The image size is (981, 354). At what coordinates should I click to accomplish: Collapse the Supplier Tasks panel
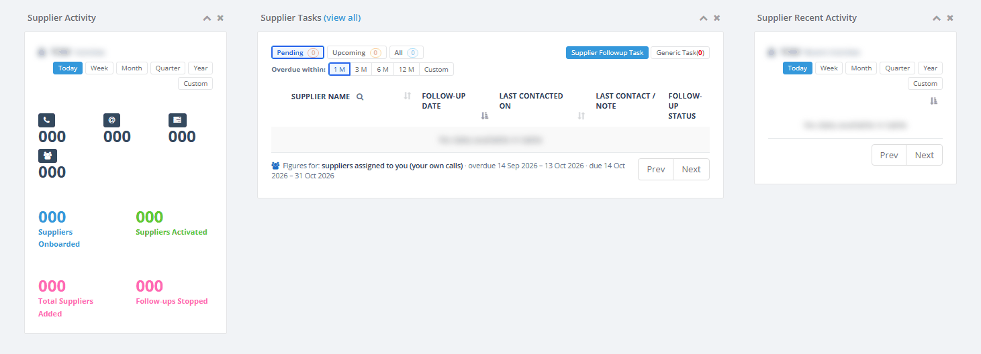click(704, 18)
